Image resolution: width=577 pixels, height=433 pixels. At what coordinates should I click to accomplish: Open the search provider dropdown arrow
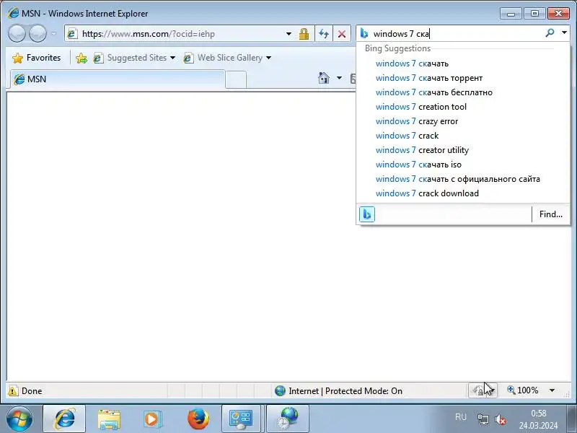[x=564, y=32]
